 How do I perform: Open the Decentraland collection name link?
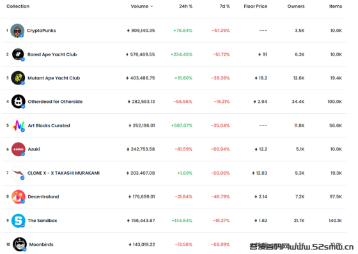click(x=43, y=196)
